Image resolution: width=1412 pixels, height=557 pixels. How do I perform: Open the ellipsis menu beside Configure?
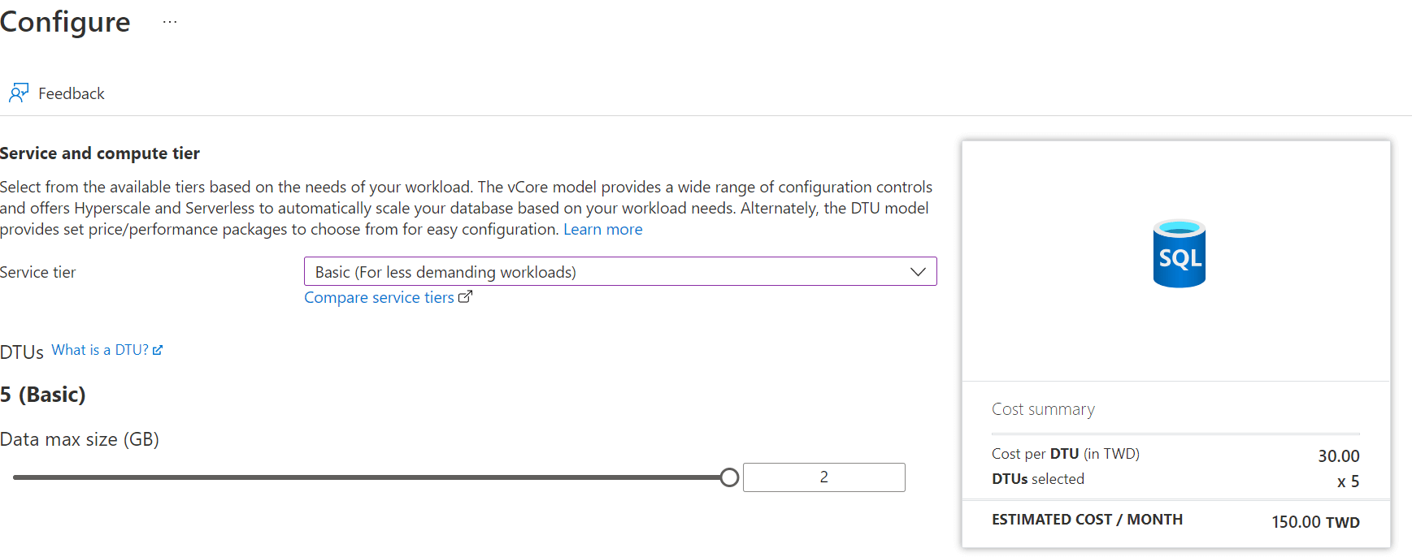(169, 22)
